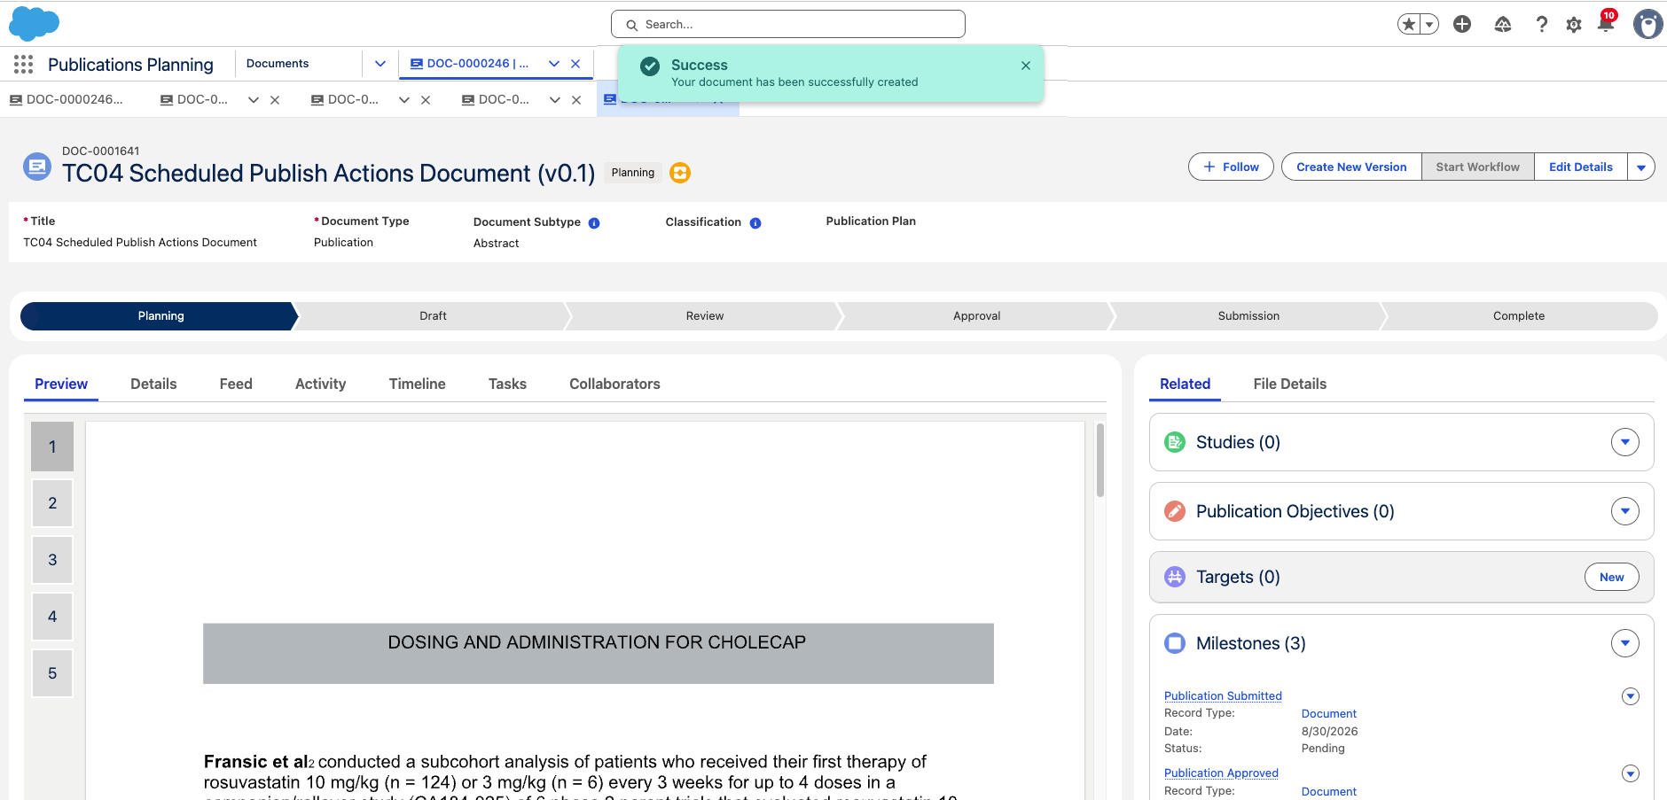Click the orange status icon next to Planning badge

coord(680,173)
